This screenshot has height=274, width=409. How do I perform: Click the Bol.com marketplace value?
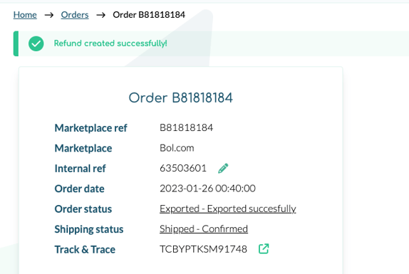[x=177, y=148]
